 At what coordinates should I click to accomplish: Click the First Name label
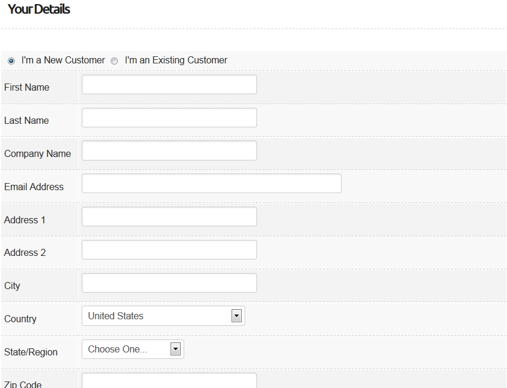27,87
